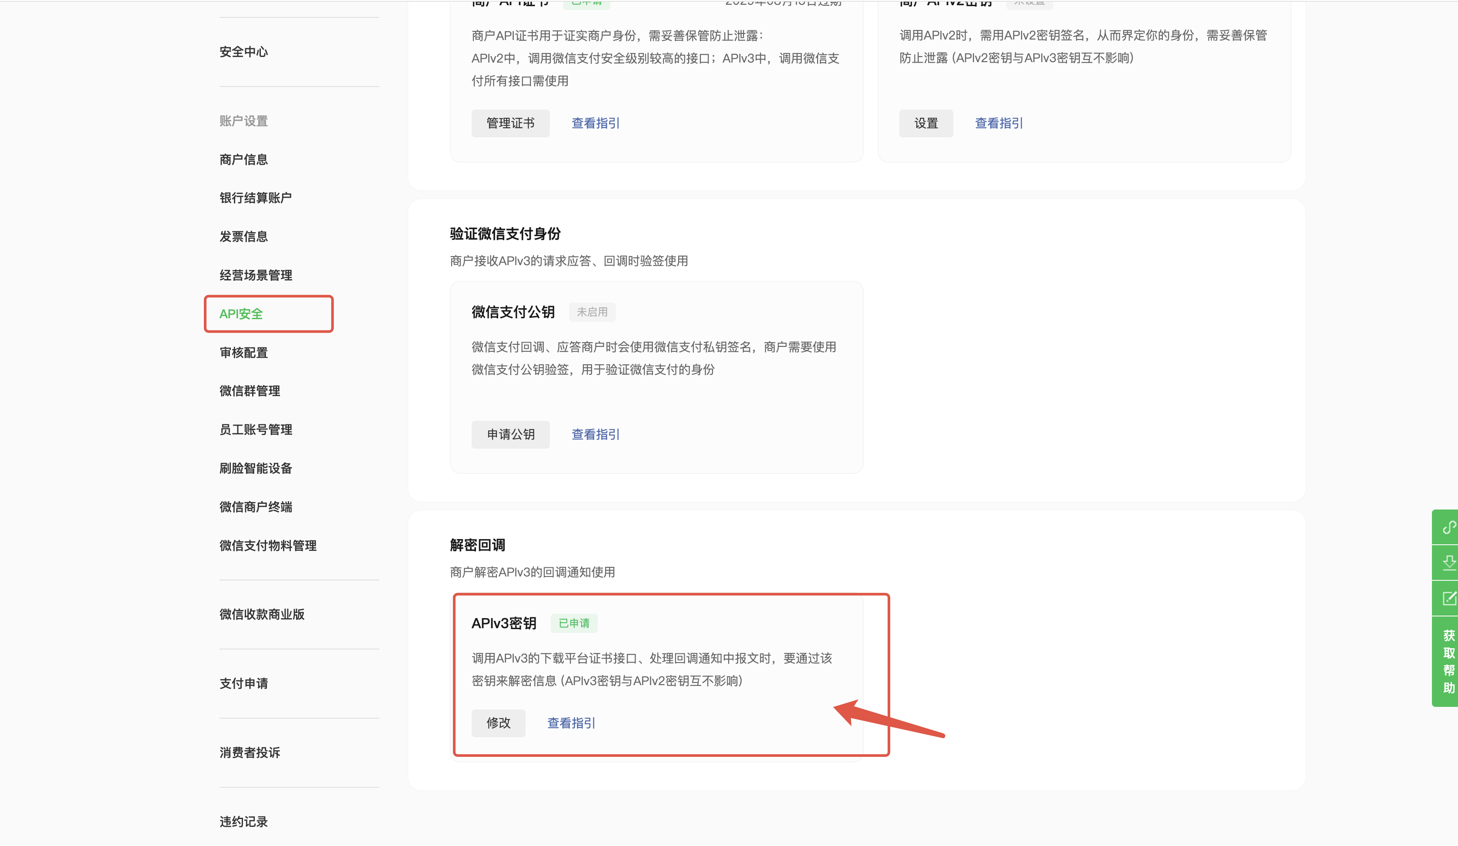Click the green download arrow icon

click(1448, 563)
